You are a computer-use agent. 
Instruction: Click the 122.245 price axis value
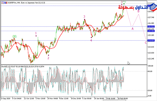click(x=151, y=59)
